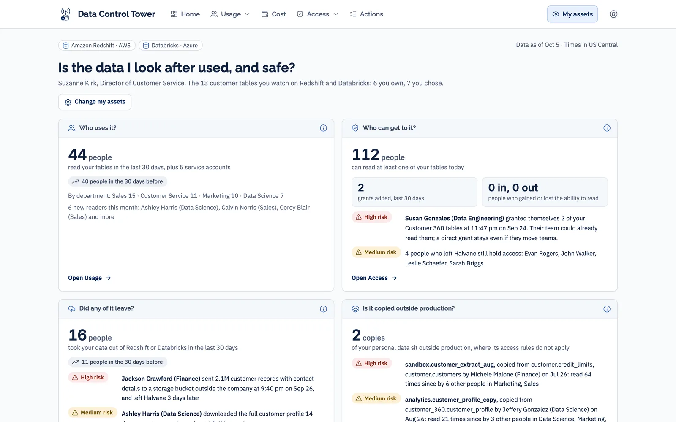Expand the Usage dropdown menu
676x422 pixels.
[x=230, y=14]
